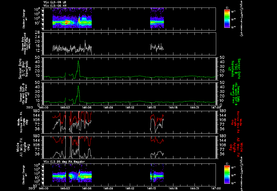Click the red hot spot in the top spectrogram near 146:03
Viewport: 277px width, 191px height.
click(x=67, y=22)
